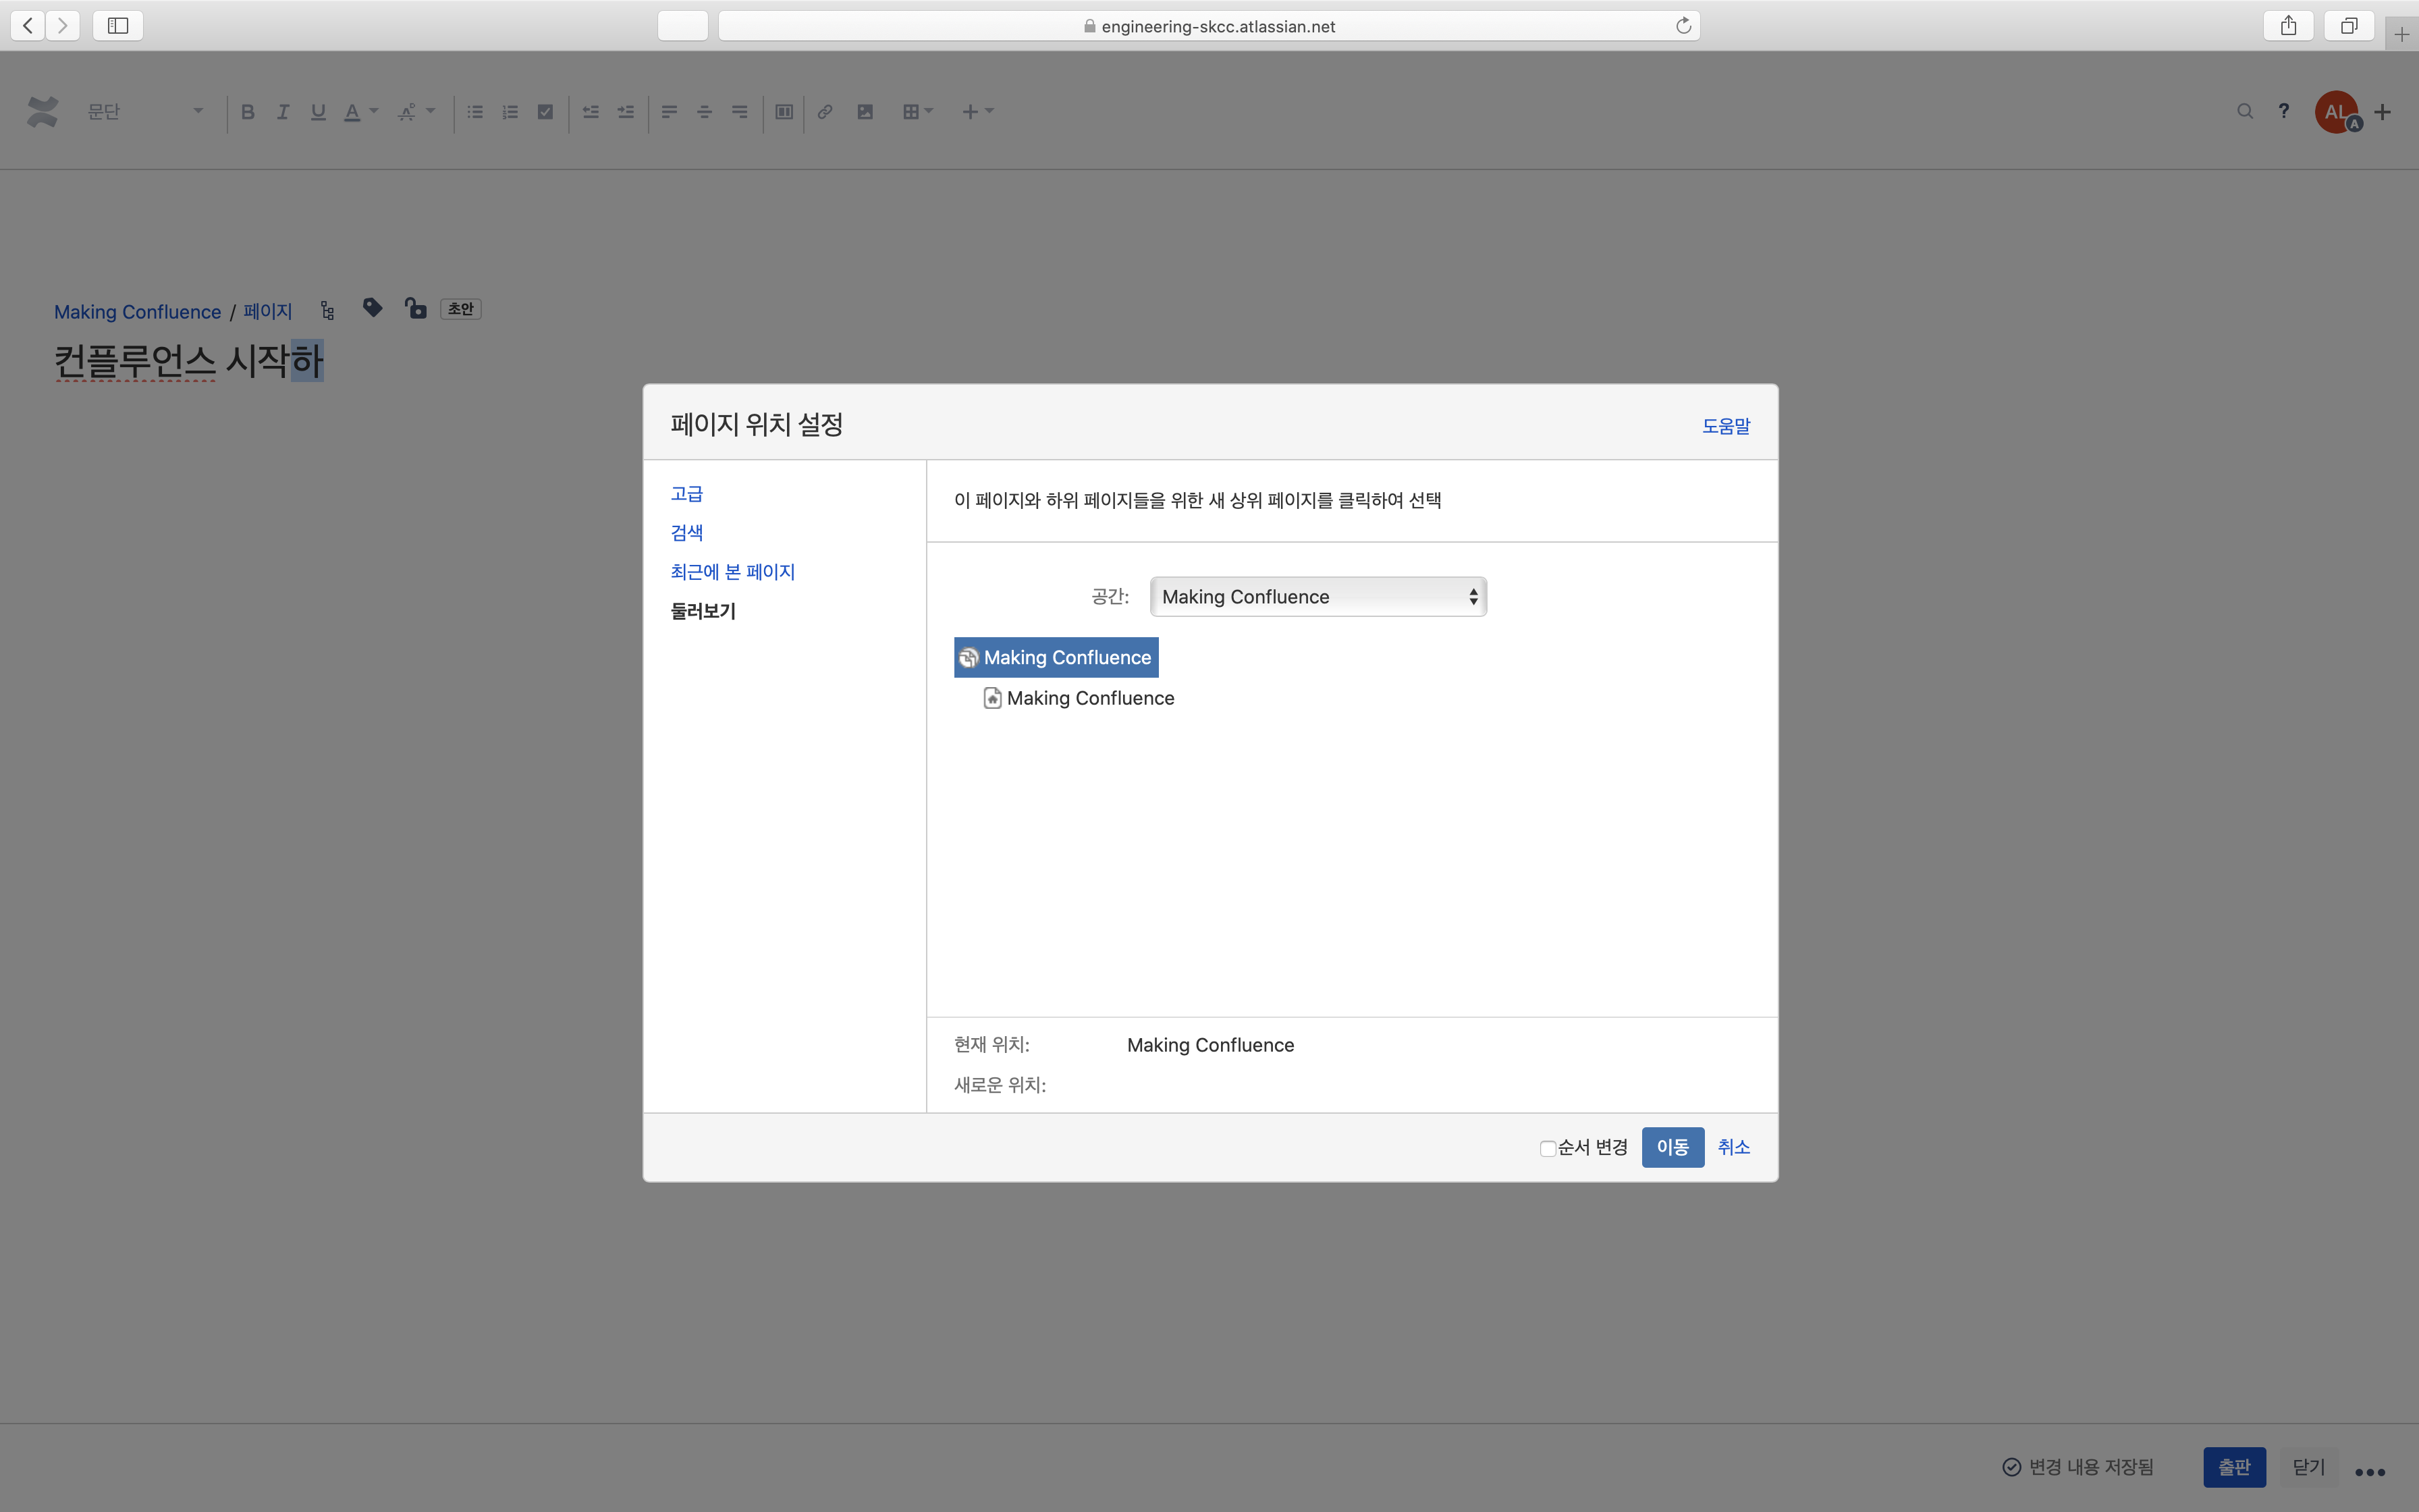The width and height of the screenshot is (2419, 1512).
Task: Open the paragraph style dropdown (문단)
Action: point(145,111)
